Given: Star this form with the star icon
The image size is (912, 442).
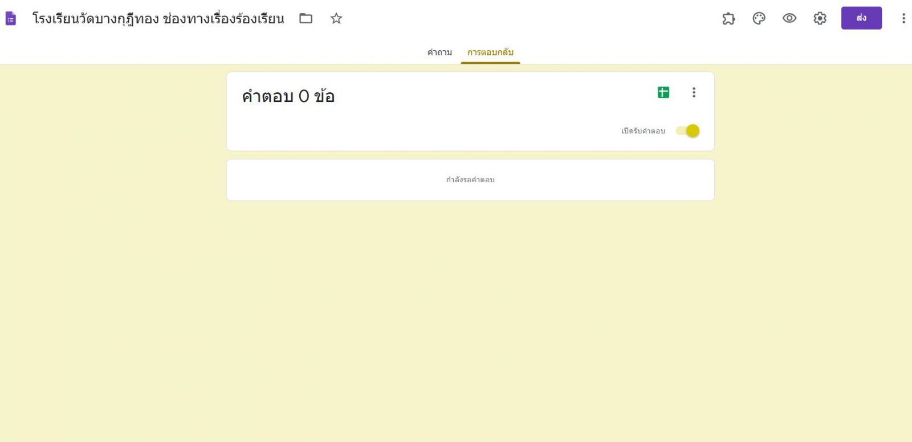Looking at the screenshot, I should tap(336, 18).
